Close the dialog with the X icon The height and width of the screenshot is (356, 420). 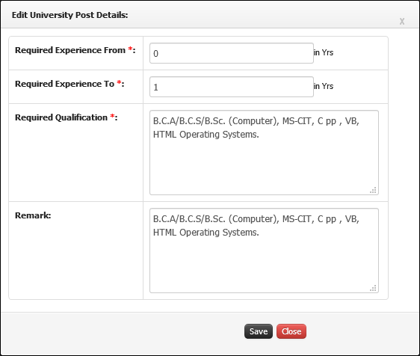click(x=402, y=22)
